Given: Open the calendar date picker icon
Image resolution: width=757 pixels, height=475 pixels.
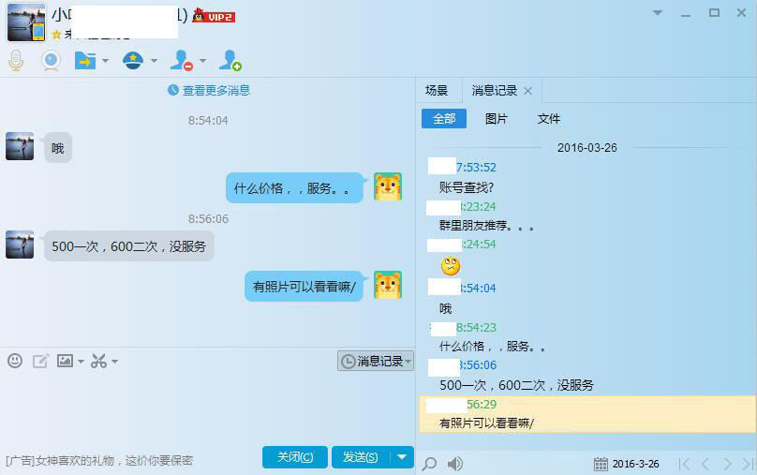Looking at the screenshot, I should [601, 464].
